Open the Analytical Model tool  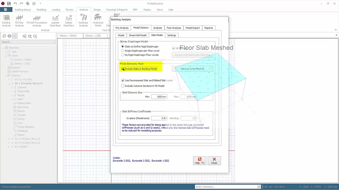98,21
